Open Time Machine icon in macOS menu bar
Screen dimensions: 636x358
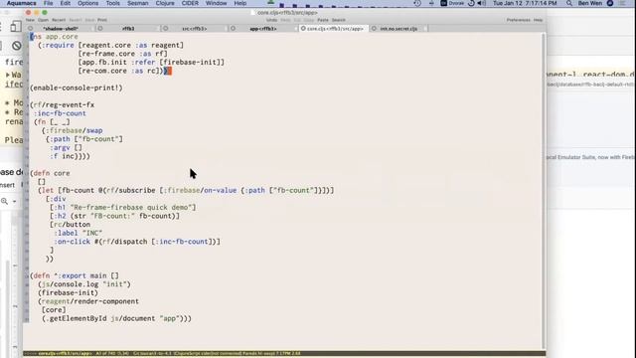417,3
